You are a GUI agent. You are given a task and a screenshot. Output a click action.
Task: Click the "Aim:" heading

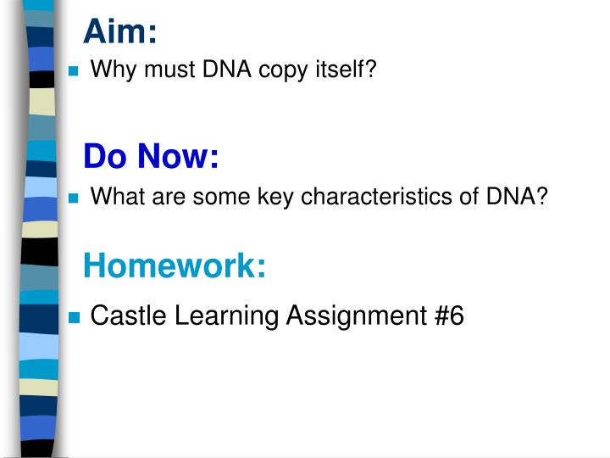click(120, 32)
